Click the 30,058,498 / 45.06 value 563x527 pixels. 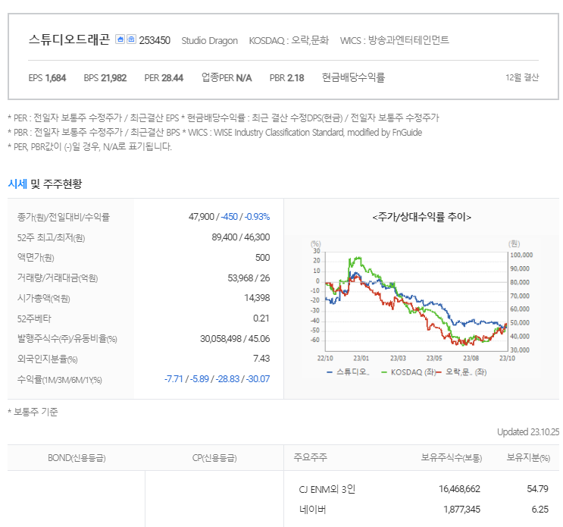click(235, 339)
